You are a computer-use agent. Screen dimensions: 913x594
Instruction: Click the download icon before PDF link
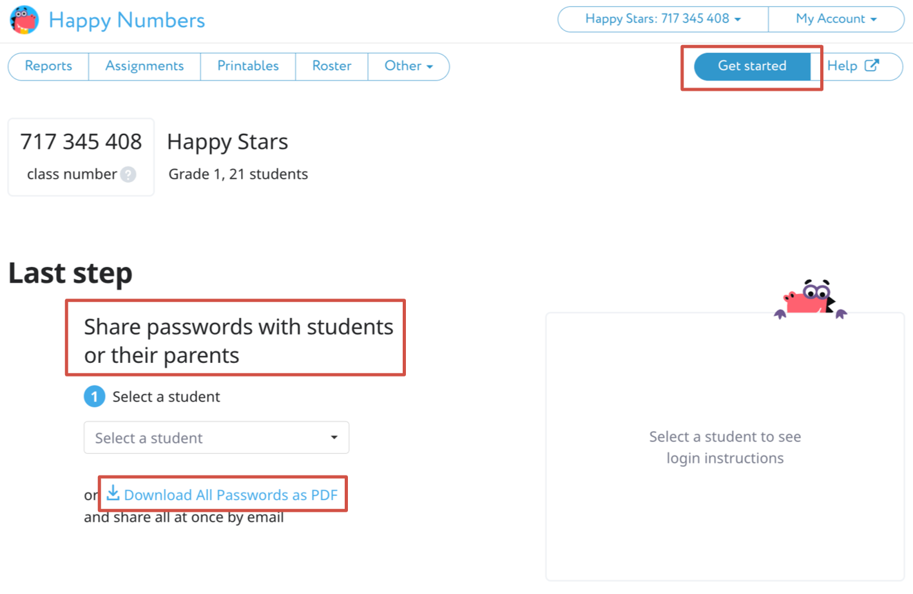click(x=113, y=494)
